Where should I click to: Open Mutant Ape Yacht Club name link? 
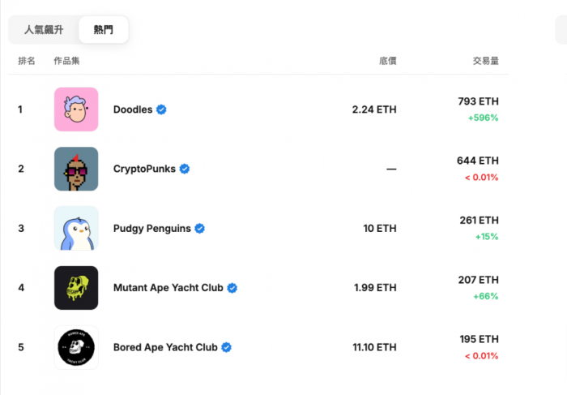168,288
